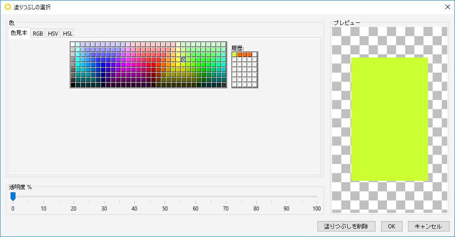Switch to the HSV tab
This screenshot has width=455, height=237.
click(53, 33)
